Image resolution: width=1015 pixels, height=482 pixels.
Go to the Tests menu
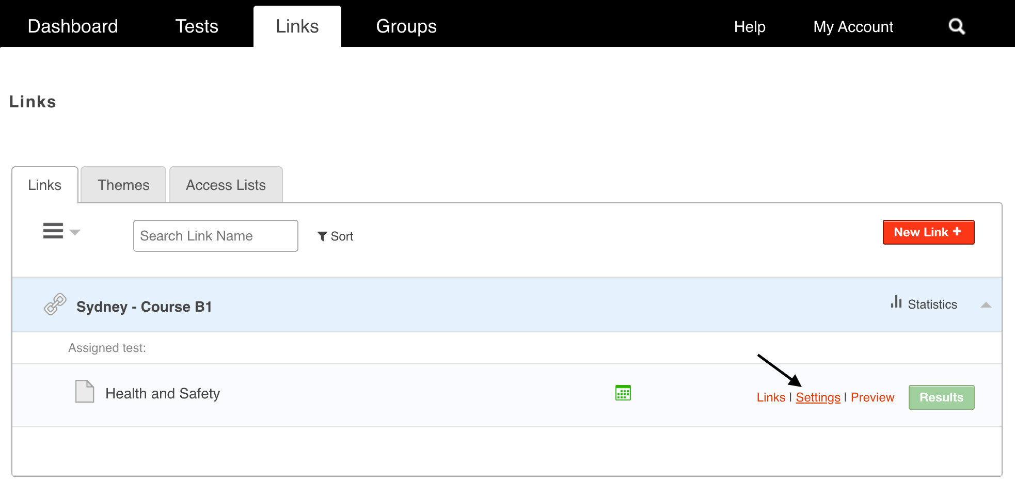[197, 26]
